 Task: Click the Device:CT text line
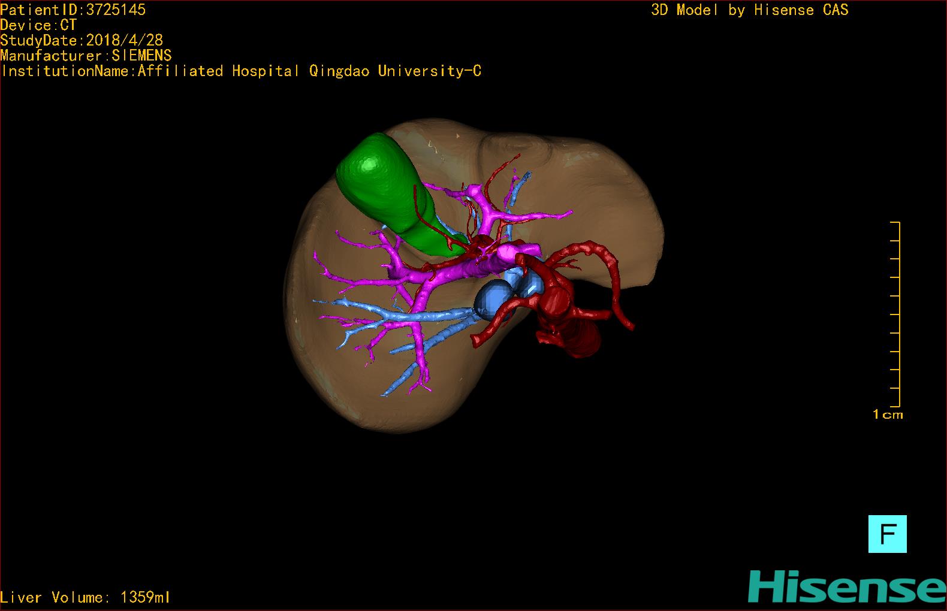pos(38,25)
